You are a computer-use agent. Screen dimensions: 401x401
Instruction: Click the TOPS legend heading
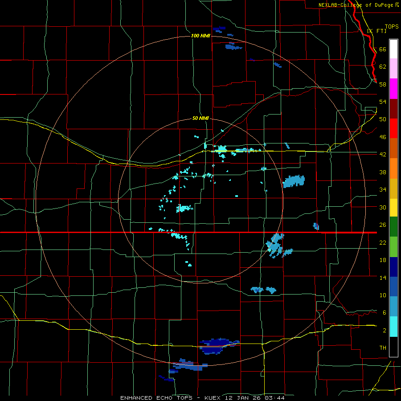tap(392, 26)
